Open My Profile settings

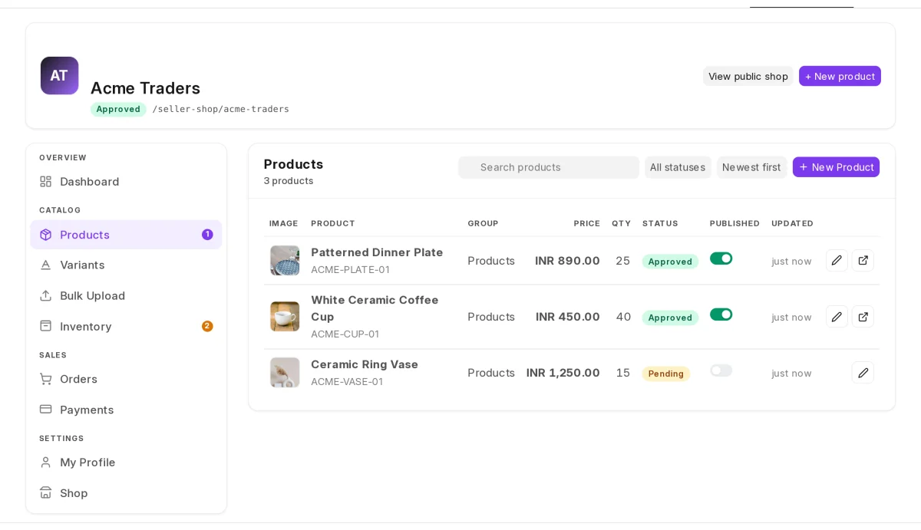126,463
